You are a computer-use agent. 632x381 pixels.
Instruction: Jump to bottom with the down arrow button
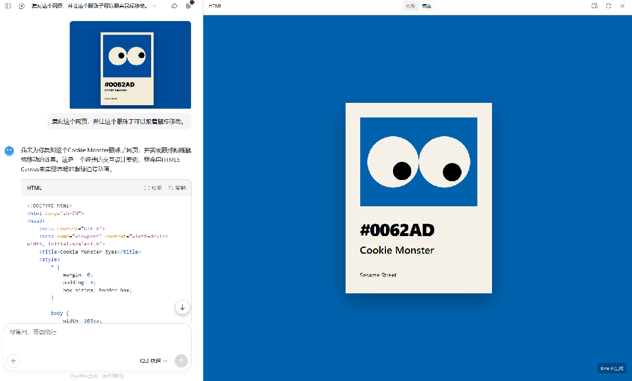coord(182,307)
